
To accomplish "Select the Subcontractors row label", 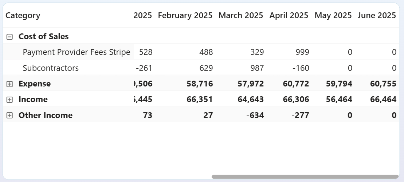I will (51, 68).
